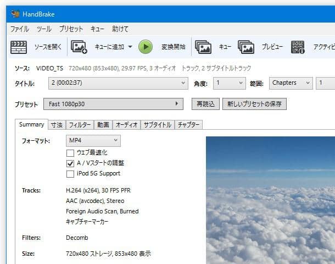Click the Preview stacked images icon
This screenshot has width=335, height=264.
(x=246, y=47)
